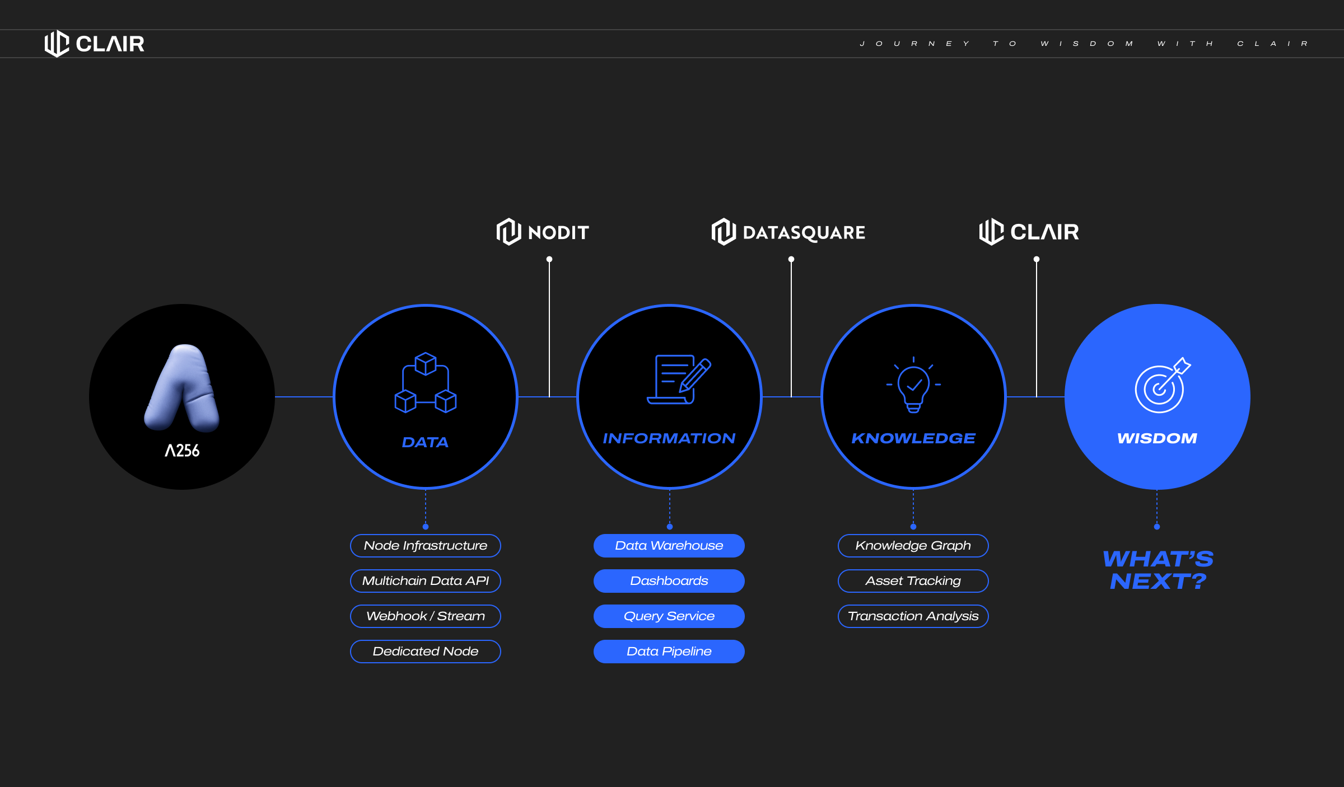Click the Journey to Wisdom with Clair header text

point(1084,44)
